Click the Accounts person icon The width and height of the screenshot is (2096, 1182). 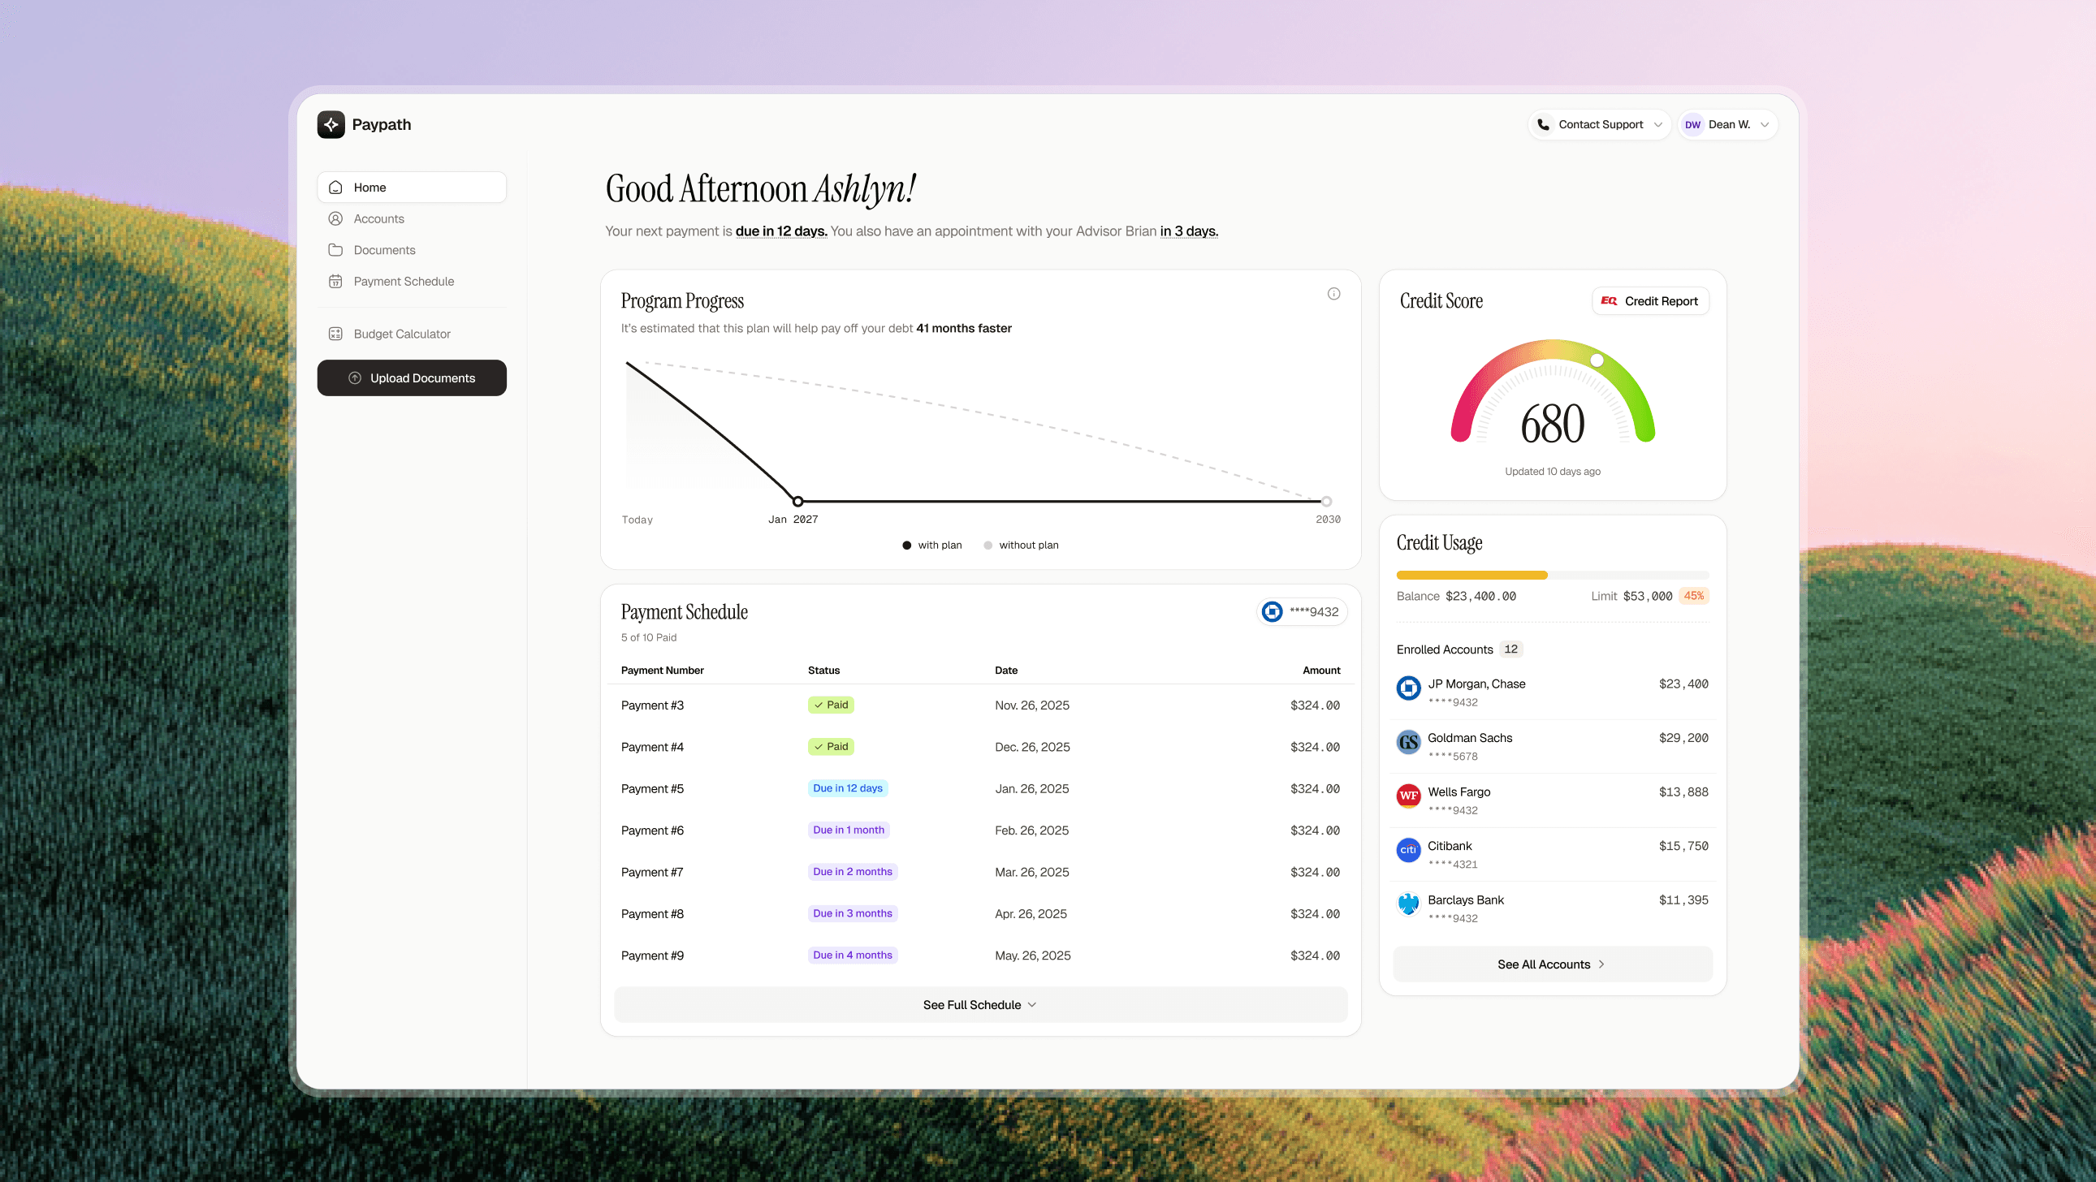335,219
